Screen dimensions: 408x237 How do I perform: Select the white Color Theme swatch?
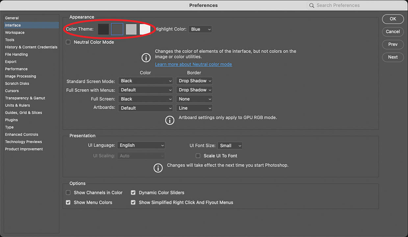145,29
